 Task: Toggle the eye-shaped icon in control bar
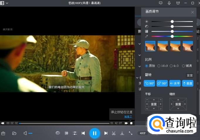58,133
